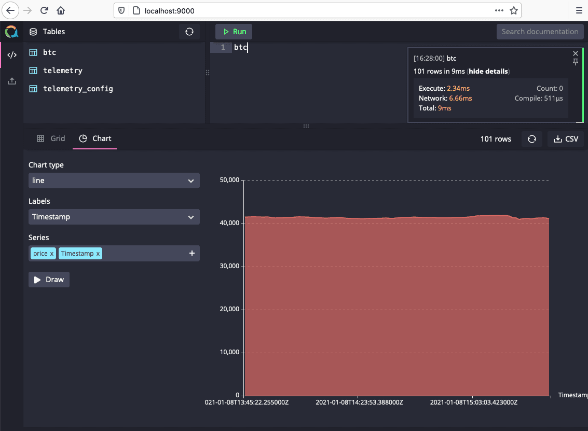The height and width of the screenshot is (431, 588).
Task: Click the QuestDB logo icon
Action: point(11,32)
